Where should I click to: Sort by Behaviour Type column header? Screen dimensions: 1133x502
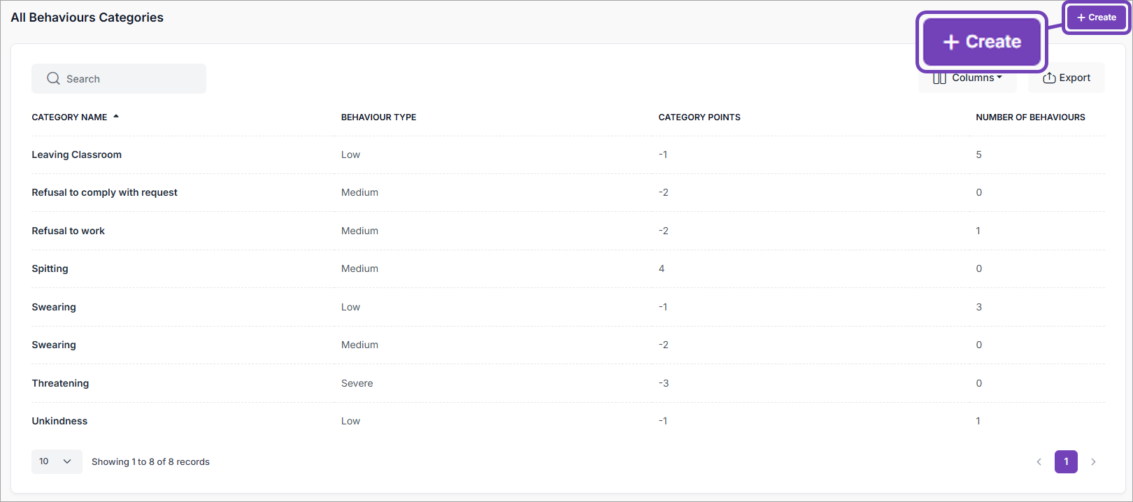point(378,117)
